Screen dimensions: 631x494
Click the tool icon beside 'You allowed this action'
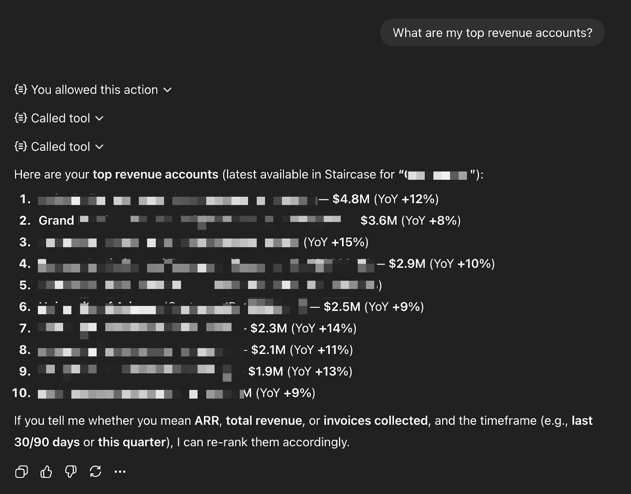tap(21, 89)
